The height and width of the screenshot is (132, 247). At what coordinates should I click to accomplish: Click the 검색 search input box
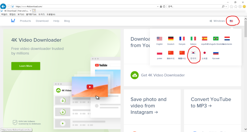point(194,6)
